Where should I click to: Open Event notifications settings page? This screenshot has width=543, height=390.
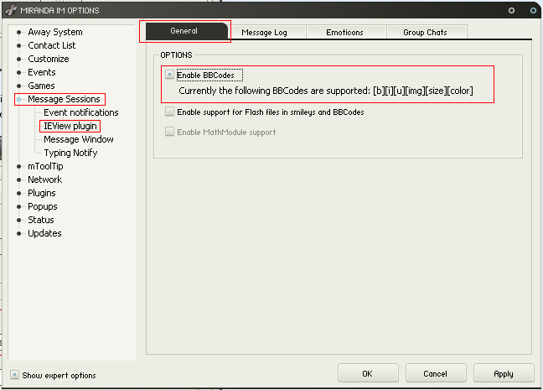click(81, 112)
